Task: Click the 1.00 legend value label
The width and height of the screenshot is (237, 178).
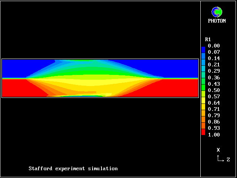Action: pyautogui.click(x=214, y=134)
